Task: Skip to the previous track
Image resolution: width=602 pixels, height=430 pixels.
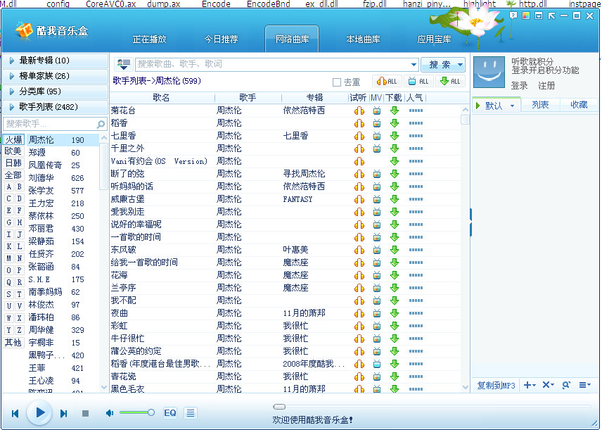Action: (x=15, y=414)
